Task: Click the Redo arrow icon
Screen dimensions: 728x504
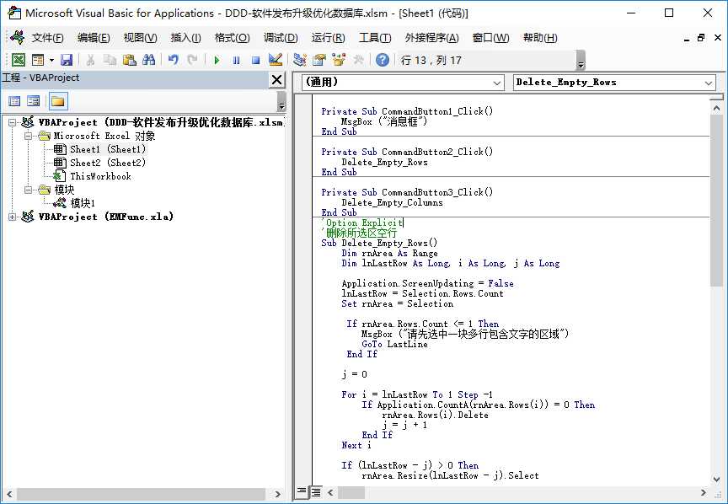Action: [x=192, y=60]
